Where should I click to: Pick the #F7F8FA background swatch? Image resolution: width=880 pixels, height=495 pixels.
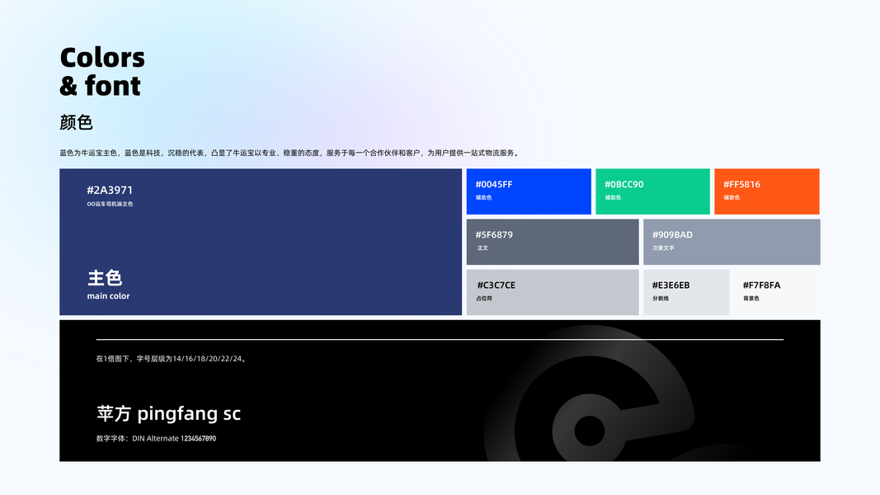tap(777, 292)
